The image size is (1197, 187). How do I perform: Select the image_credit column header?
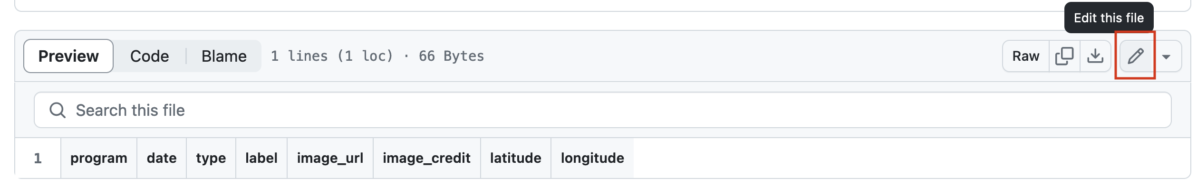(426, 158)
